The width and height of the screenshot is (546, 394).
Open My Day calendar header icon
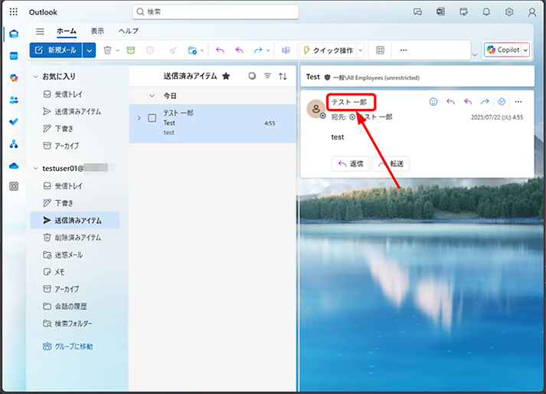[463, 12]
